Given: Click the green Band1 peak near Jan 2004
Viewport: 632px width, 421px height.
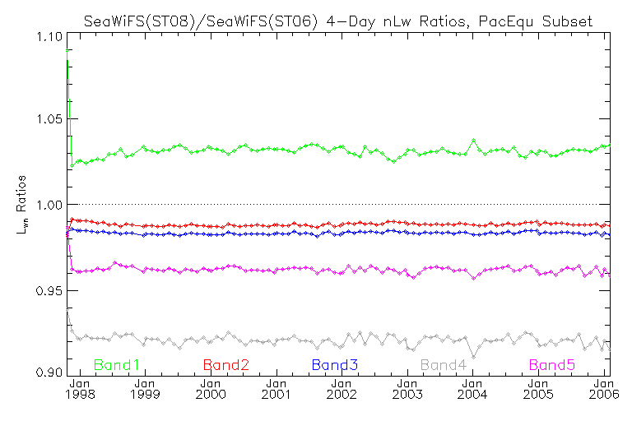Looking at the screenshot, I should click(474, 141).
